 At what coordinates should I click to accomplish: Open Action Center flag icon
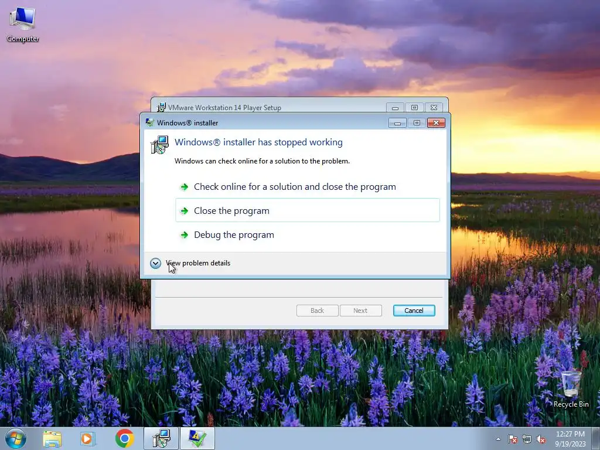point(512,439)
